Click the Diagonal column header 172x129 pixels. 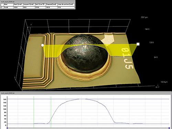click(x=52, y=4)
